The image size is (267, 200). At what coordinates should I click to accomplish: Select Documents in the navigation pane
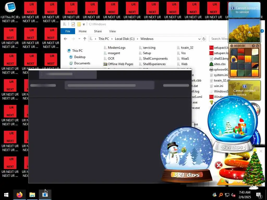coord(80,63)
